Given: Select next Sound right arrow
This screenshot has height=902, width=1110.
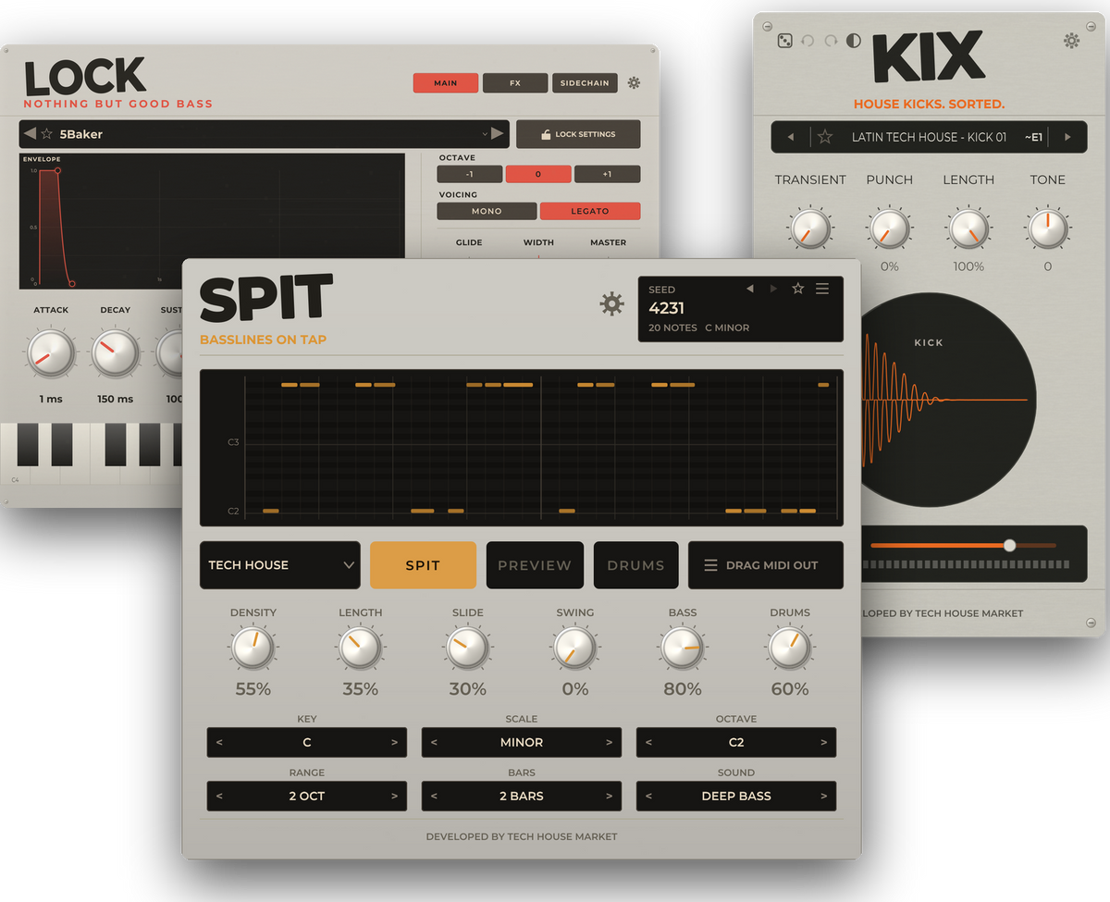Looking at the screenshot, I should tap(823, 796).
